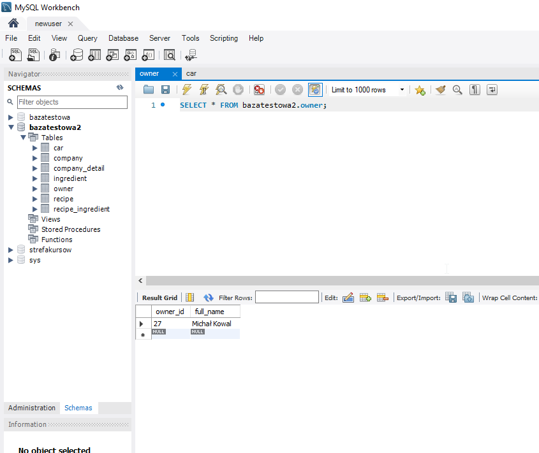This screenshot has height=453, width=539.
Task: Insert new row in result grid
Action: (365, 298)
